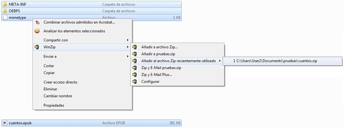344x128 pixels.
Task: Select Eliminar in the context menu
Action: click(50, 89)
